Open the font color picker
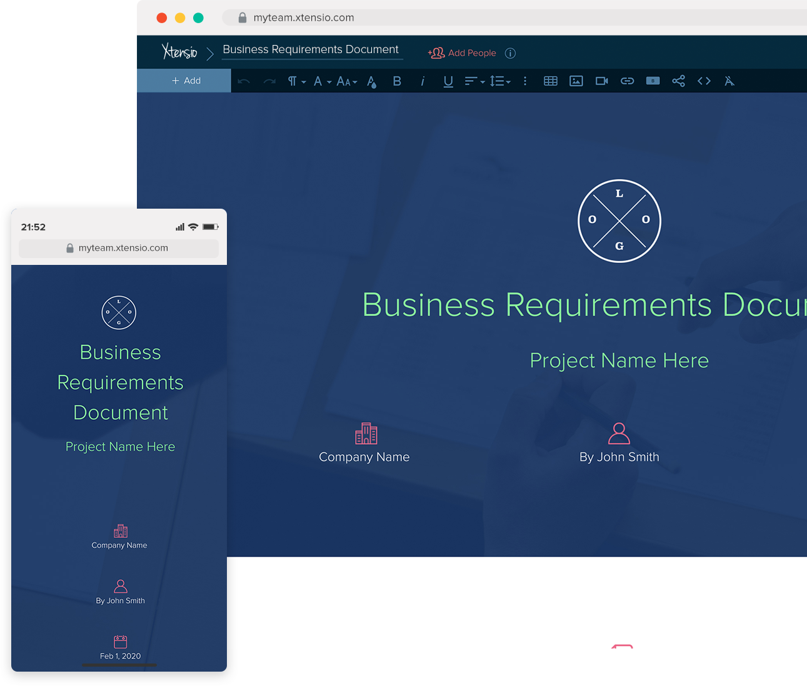Image resolution: width=807 pixels, height=686 pixels. click(371, 81)
